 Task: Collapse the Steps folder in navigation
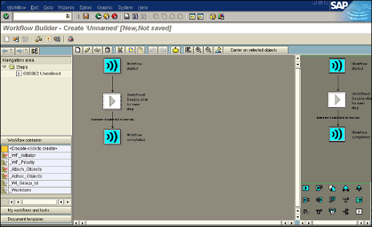(4, 67)
